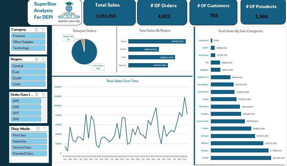
Task: Pick West in the Region slicer
Action: click(28, 84)
